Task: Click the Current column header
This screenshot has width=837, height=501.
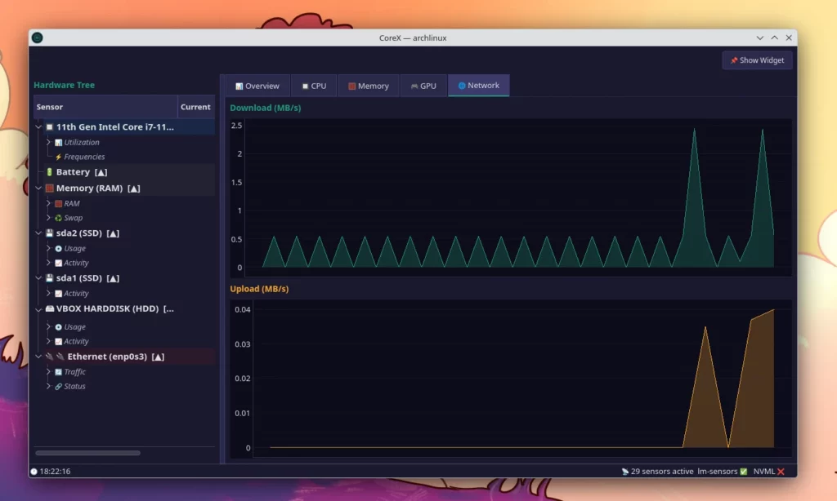Action: point(195,107)
